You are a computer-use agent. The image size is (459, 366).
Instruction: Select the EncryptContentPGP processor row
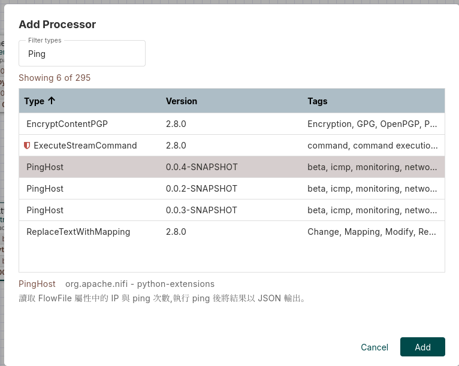click(x=232, y=124)
